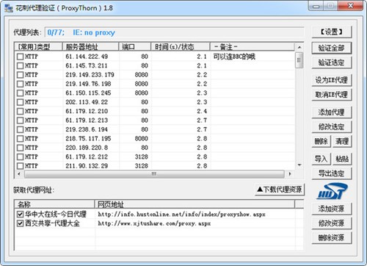Click horizontal scrollbar right arrow

click(290, 174)
